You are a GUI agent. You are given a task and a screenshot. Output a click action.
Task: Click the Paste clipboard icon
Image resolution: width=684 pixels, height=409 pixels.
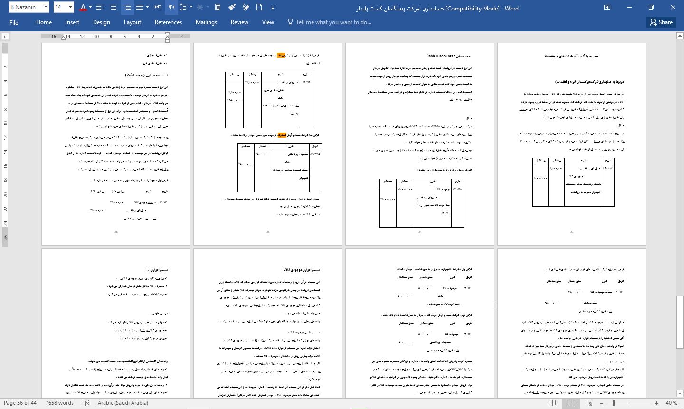click(218, 7)
